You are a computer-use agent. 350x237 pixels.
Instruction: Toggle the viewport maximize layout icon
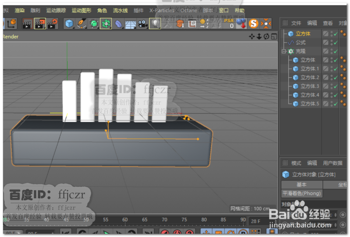coord(274,37)
